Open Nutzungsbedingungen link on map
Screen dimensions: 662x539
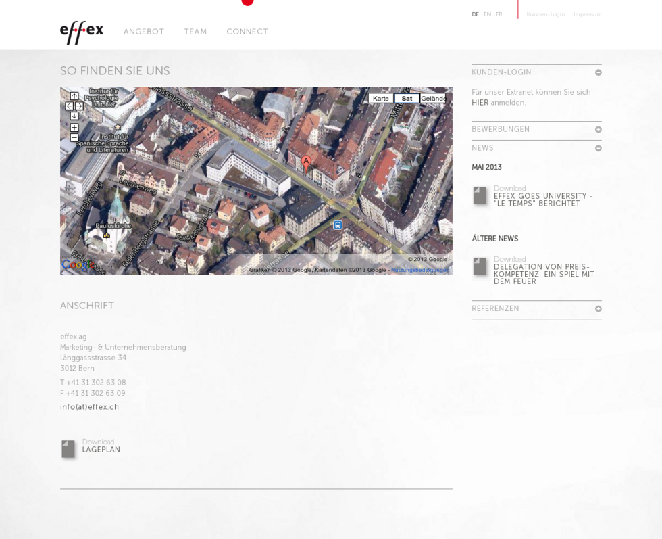pyautogui.click(x=420, y=270)
